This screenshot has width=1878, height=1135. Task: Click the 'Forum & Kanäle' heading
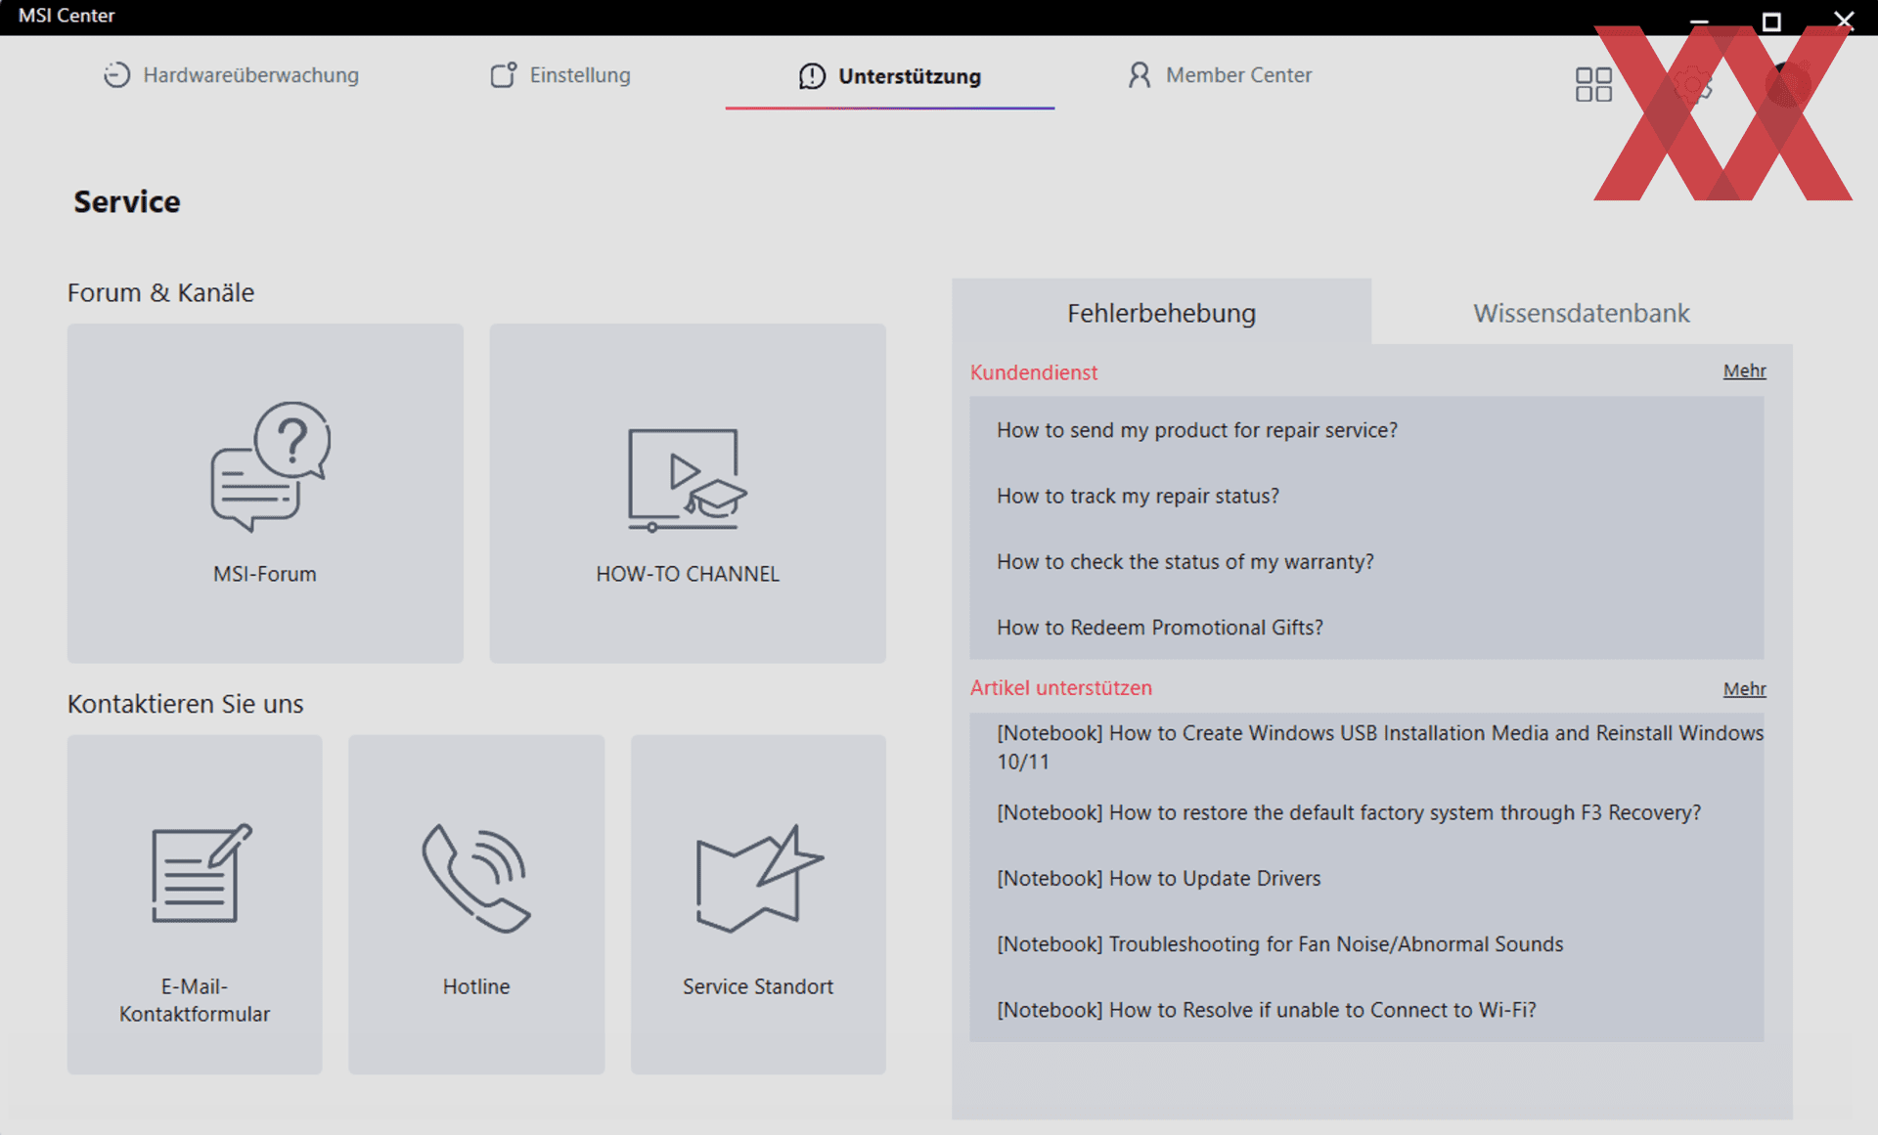tap(160, 292)
